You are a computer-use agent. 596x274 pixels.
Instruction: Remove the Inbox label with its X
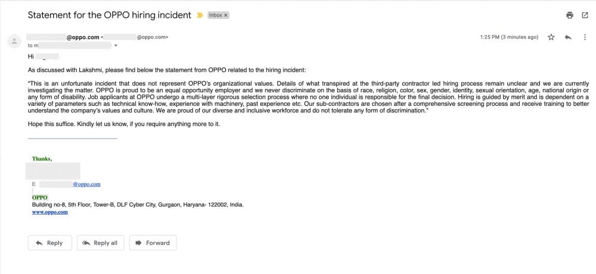[226, 15]
